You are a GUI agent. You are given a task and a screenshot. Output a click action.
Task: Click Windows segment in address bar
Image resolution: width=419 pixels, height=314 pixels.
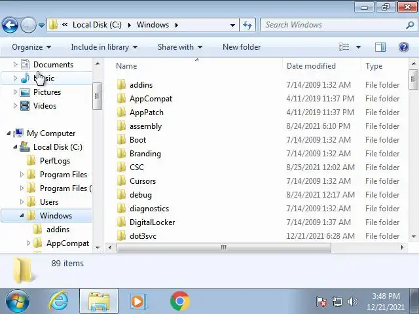tap(153, 25)
